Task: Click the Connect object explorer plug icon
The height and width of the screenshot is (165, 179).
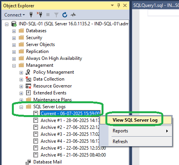Action: pos(31,15)
